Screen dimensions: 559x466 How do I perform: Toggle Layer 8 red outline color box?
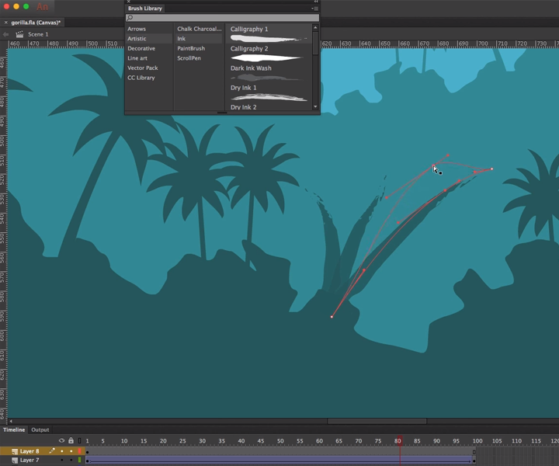[79, 451]
